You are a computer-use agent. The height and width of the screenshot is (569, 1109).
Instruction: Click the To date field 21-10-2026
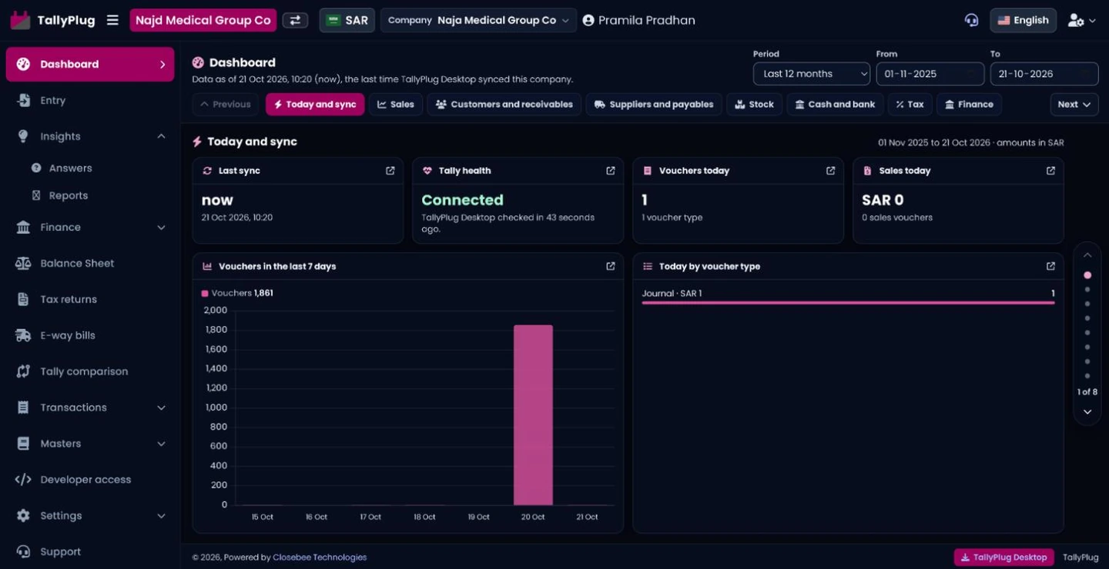(1044, 74)
